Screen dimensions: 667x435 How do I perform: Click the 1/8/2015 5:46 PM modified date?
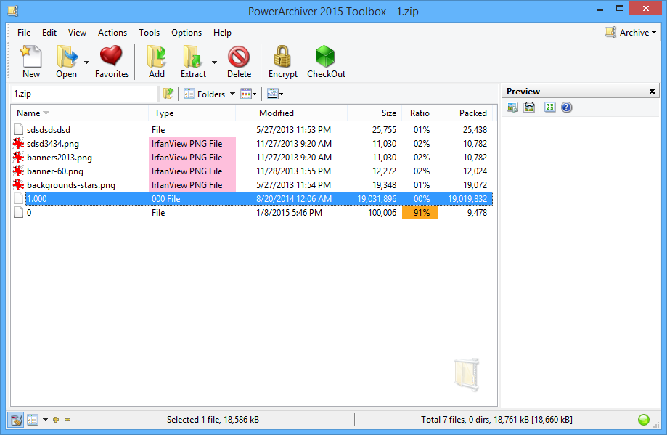click(290, 212)
